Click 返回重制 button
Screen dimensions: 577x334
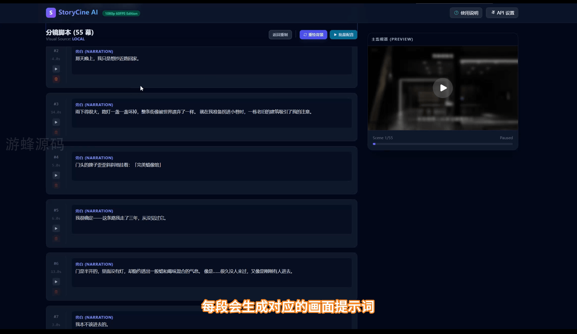(x=280, y=35)
